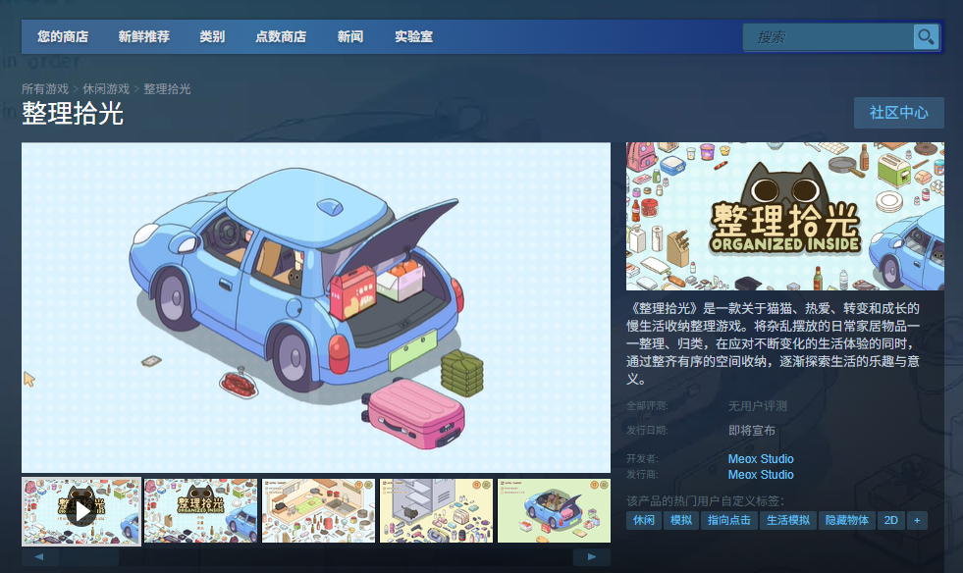Add a tag with the plus button
963x573 pixels.
coord(917,520)
